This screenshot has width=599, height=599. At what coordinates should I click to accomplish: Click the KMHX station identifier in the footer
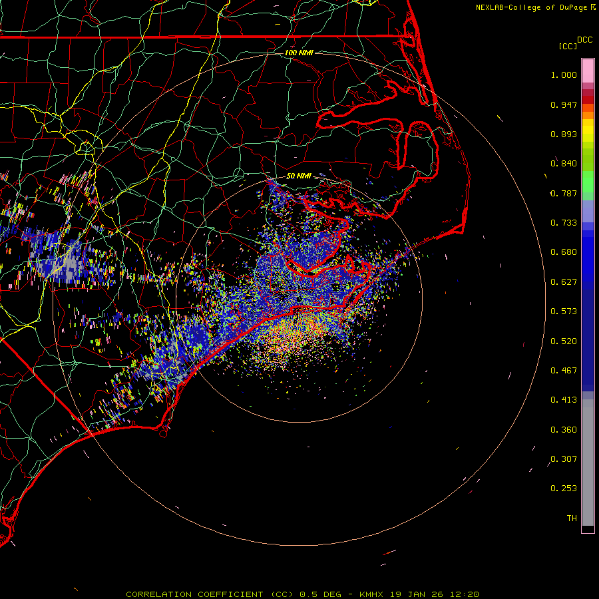coord(371,594)
